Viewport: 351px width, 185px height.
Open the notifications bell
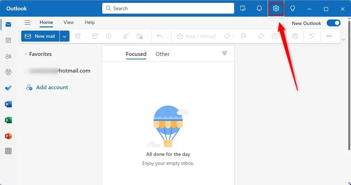click(259, 9)
